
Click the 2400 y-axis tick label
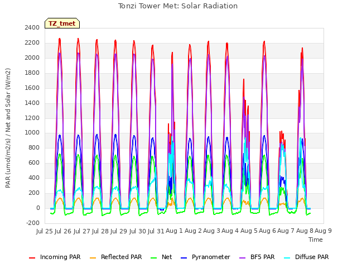click(32, 27)
